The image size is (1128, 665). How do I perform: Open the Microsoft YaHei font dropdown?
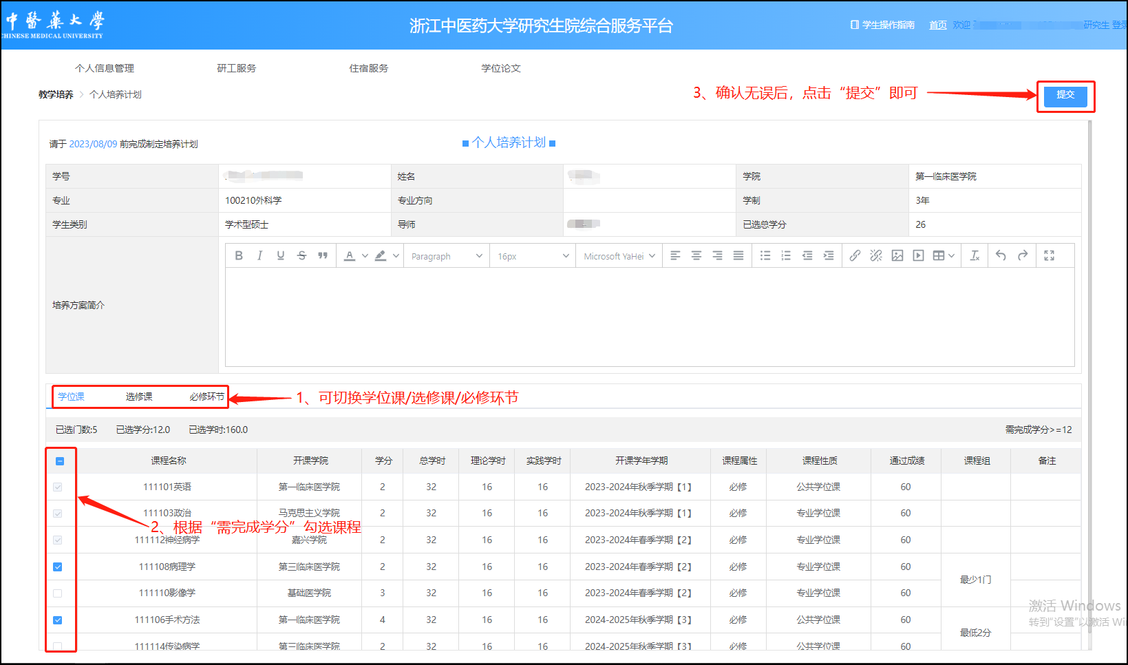click(619, 256)
